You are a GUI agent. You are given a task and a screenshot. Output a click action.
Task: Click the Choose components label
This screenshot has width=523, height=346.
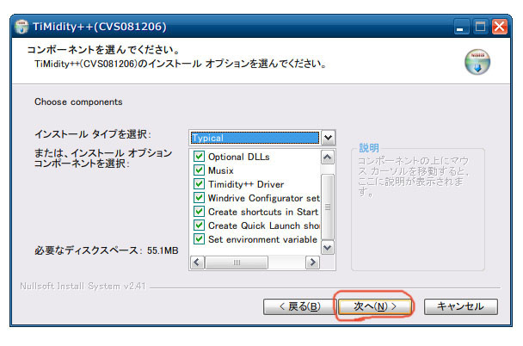[x=78, y=102]
